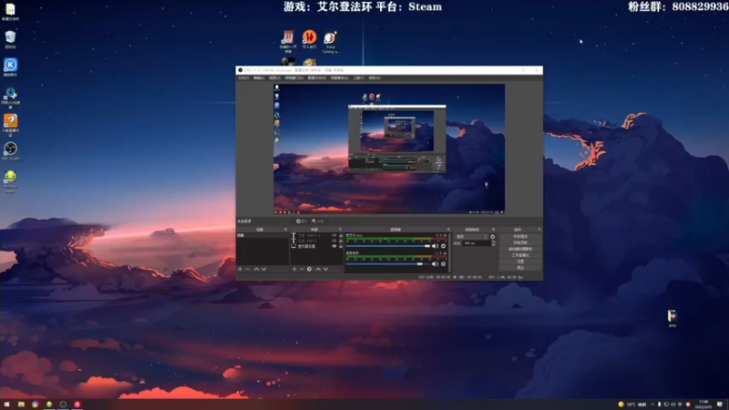Open the Mic/Aux audio settings gear

coord(443,246)
